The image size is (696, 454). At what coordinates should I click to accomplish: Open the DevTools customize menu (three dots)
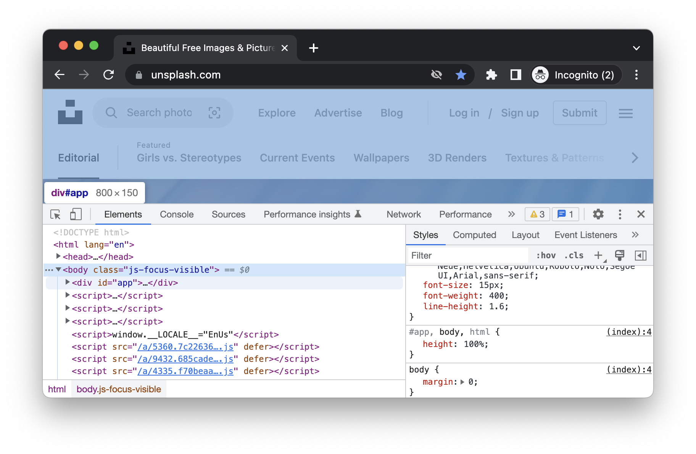(x=620, y=214)
